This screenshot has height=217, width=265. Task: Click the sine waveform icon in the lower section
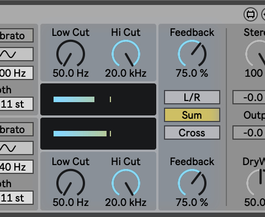coord(16,148)
